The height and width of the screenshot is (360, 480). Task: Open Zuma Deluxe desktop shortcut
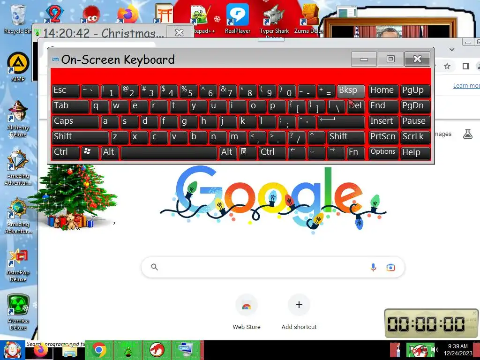point(309,18)
